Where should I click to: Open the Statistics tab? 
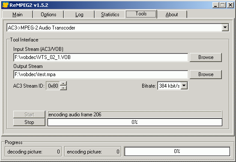click(x=110, y=15)
